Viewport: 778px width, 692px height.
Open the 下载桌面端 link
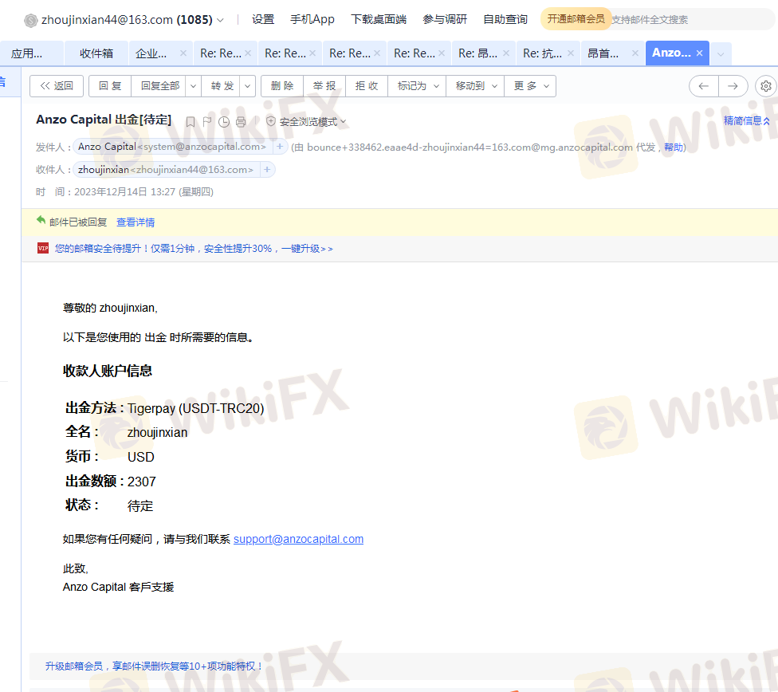coord(379,19)
